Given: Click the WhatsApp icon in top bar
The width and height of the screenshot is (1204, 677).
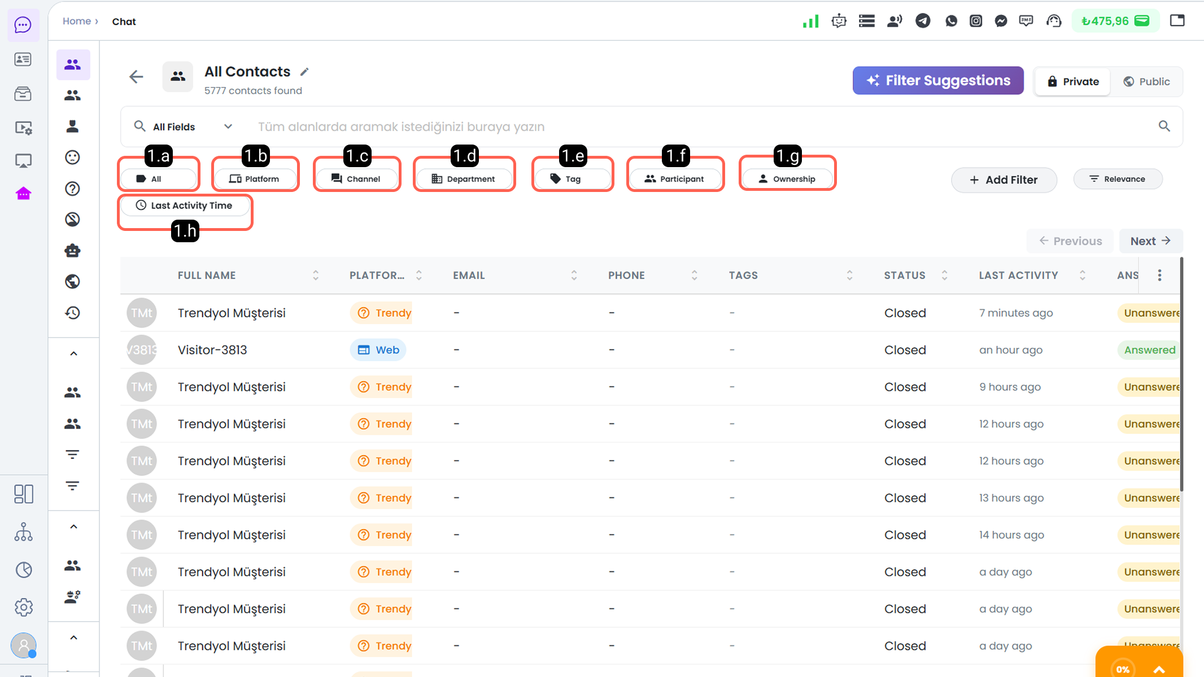Looking at the screenshot, I should 951,21.
